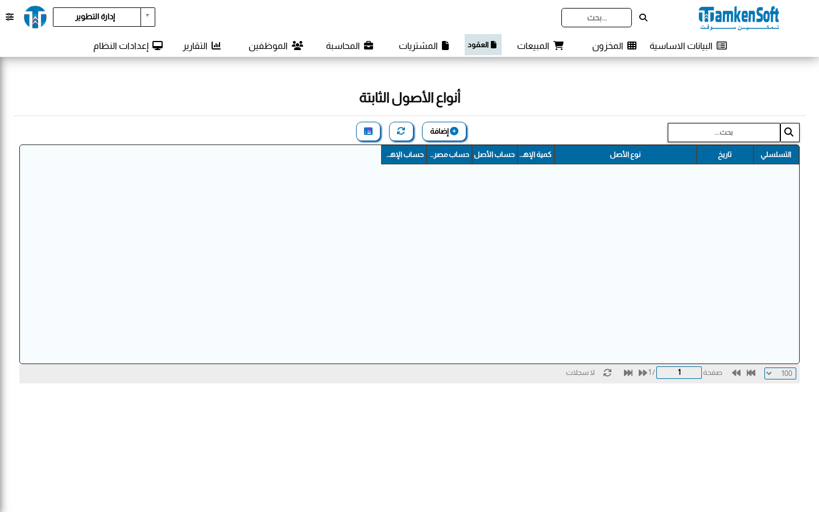The width and height of the screenshot is (819, 512).
Task: Open the المخزون menu
Action: tap(614, 46)
